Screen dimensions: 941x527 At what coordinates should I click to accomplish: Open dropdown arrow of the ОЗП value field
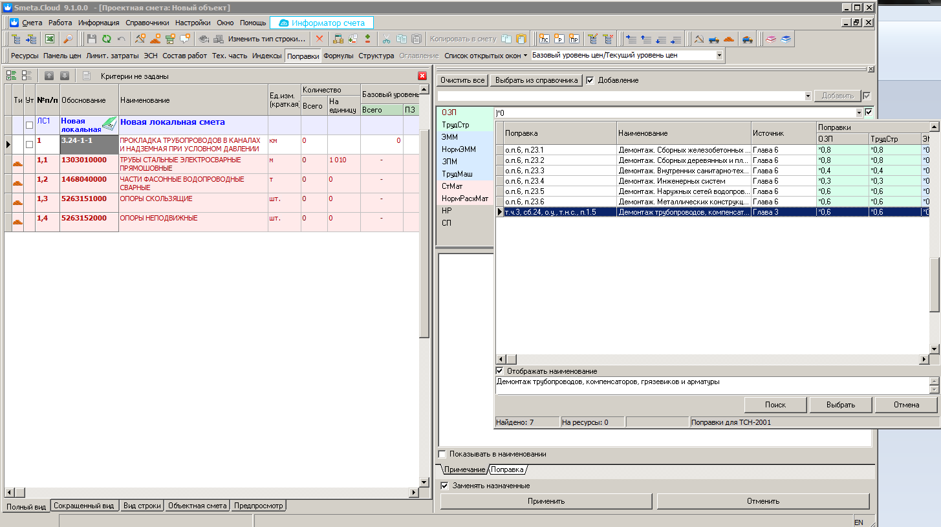859,113
